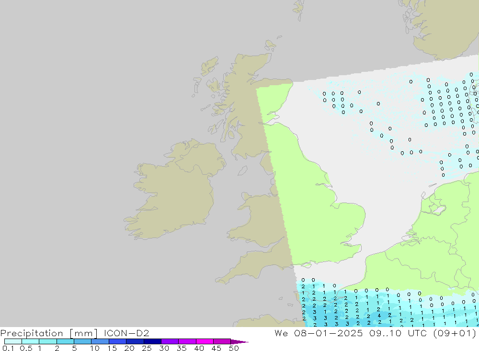Click the '(09+01)' forecast step text
479x351 pixels.
[x=455, y=333]
